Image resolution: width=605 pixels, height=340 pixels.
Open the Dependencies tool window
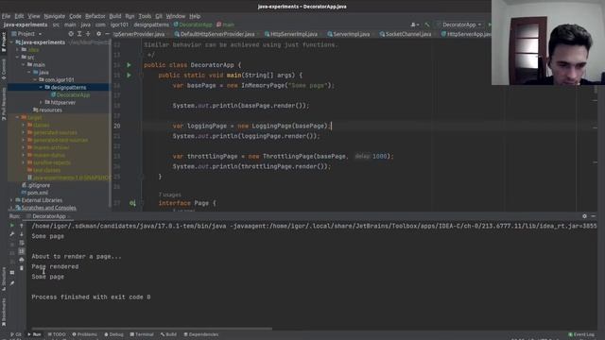(201, 334)
